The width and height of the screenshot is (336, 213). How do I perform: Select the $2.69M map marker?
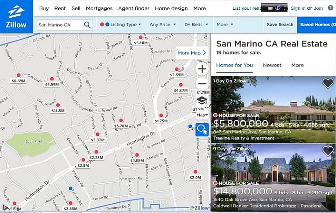click(176, 69)
